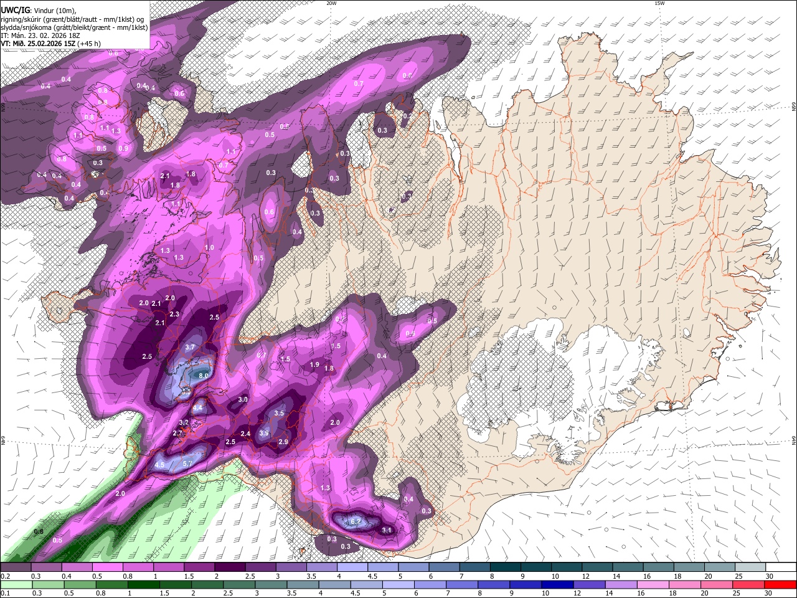Click the 3.0 map value
797x598 pixels.
[x=243, y=399]
